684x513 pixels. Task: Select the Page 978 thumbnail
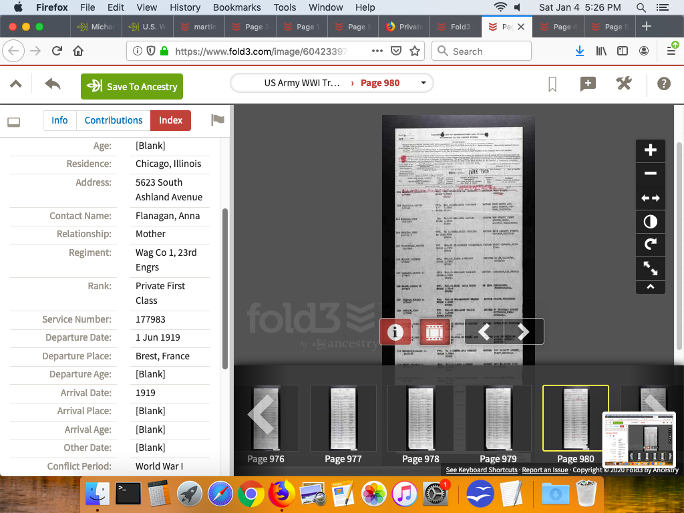421,419
